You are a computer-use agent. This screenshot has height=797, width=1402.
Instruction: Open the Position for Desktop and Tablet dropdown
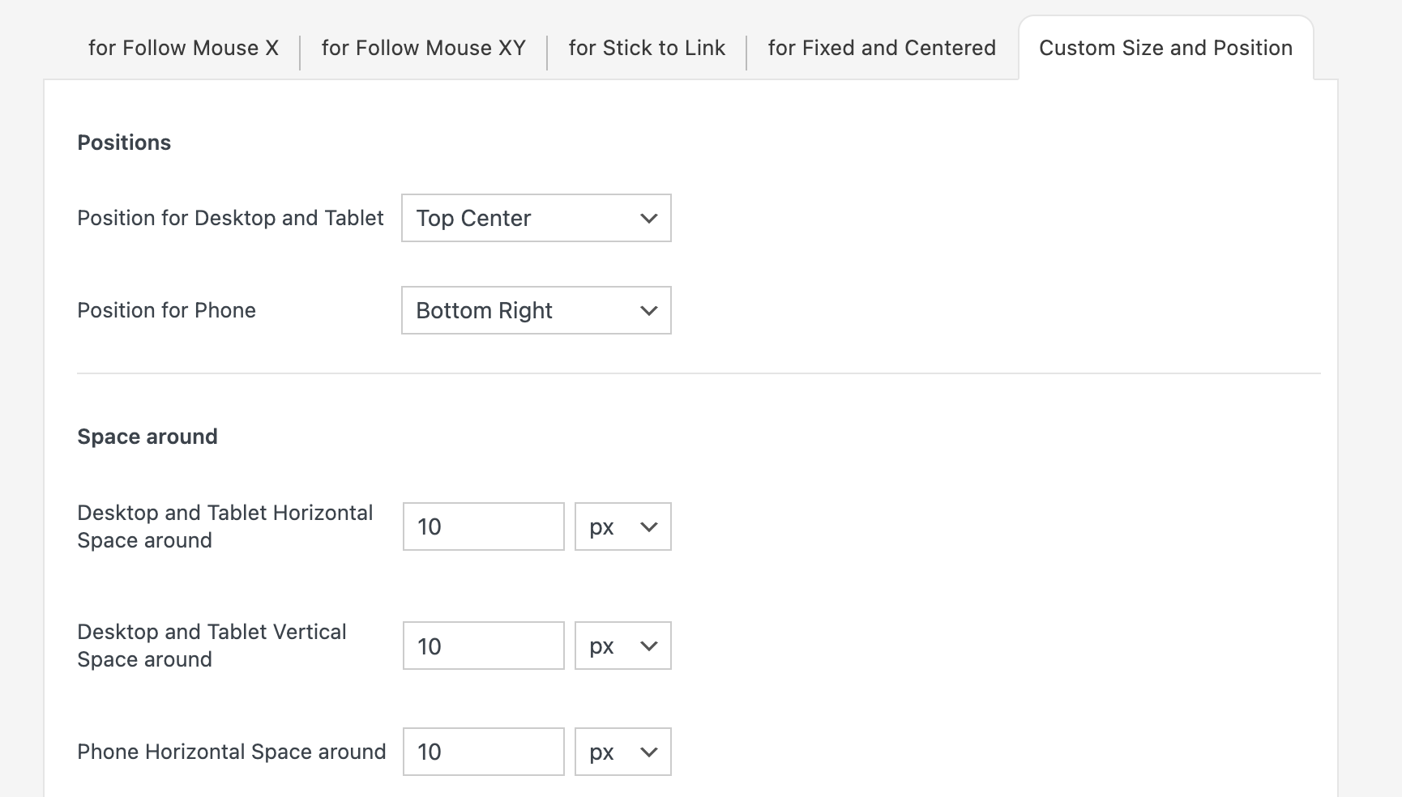(x=536, y=218)
